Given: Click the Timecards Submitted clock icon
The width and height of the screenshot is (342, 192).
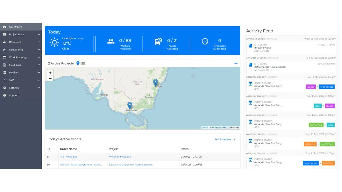Looking at the screenshot, I should (205, 41).
